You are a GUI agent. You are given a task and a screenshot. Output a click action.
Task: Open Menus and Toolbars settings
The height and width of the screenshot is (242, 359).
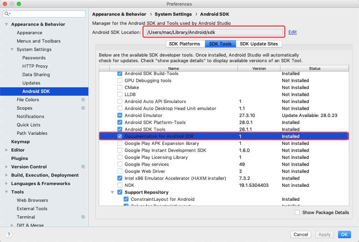click(x=39, y=41)
